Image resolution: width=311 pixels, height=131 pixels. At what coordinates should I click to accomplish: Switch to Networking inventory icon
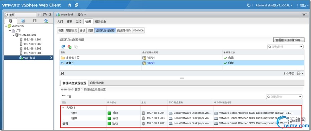point(46,21)
